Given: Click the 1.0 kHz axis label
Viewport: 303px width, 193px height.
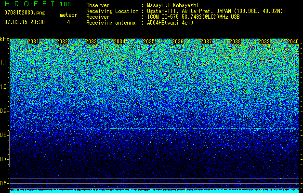Looking at the screenshot, I should point(4,87).
